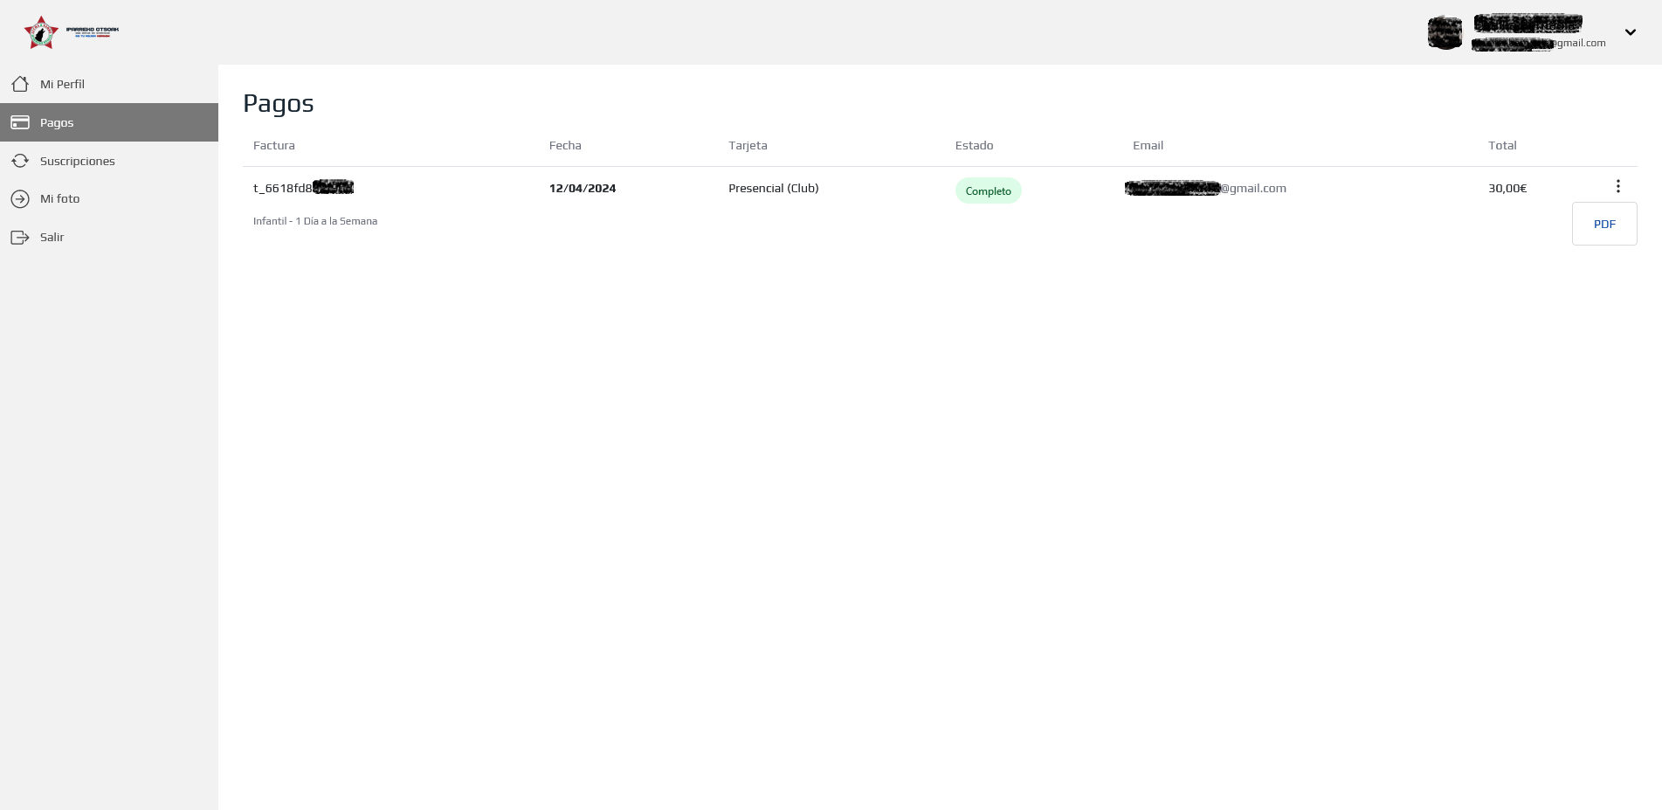Open Suscripciones in the sidebar

click(77, 161)
